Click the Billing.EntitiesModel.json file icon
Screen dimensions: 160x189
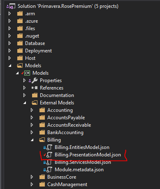pyautogui.click(x=49, y=147)
